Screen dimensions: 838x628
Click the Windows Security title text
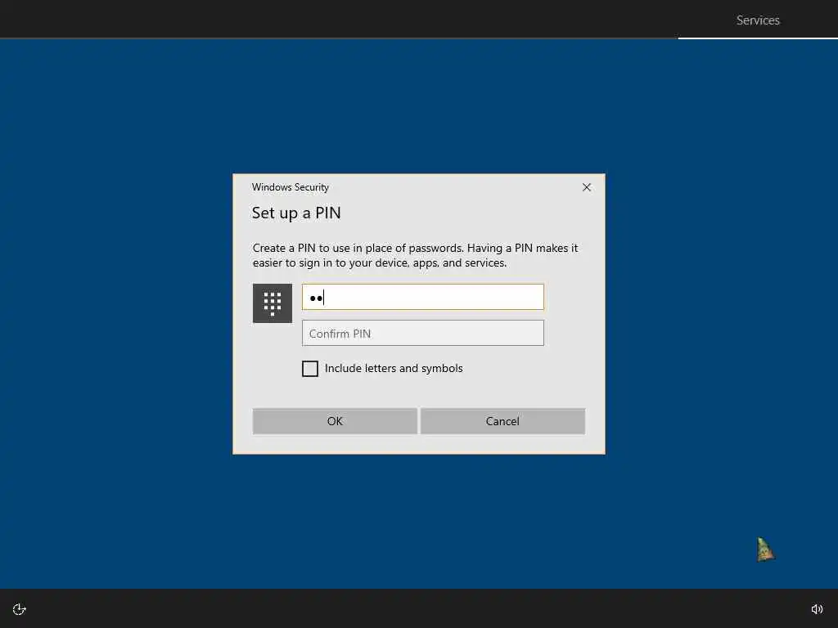(291, 187)
